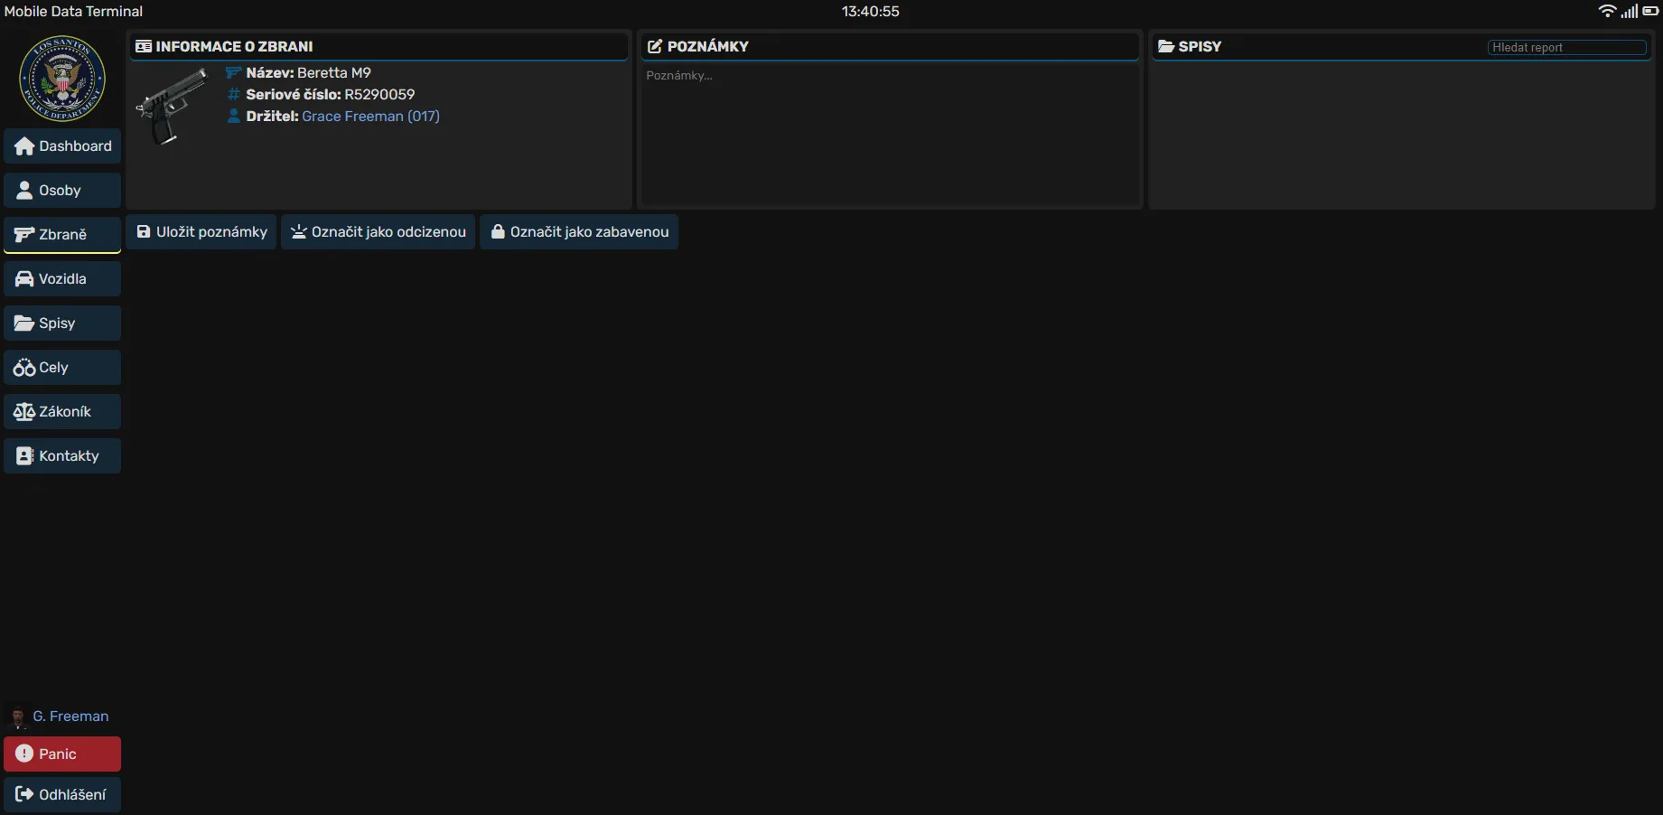Navigate to Cely section
The width and height of the screenshot is (1663, 815).
tap(62, 368)
